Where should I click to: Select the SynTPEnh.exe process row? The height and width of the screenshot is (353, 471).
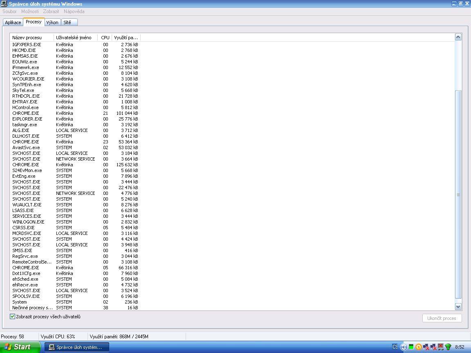coord(75,84)
